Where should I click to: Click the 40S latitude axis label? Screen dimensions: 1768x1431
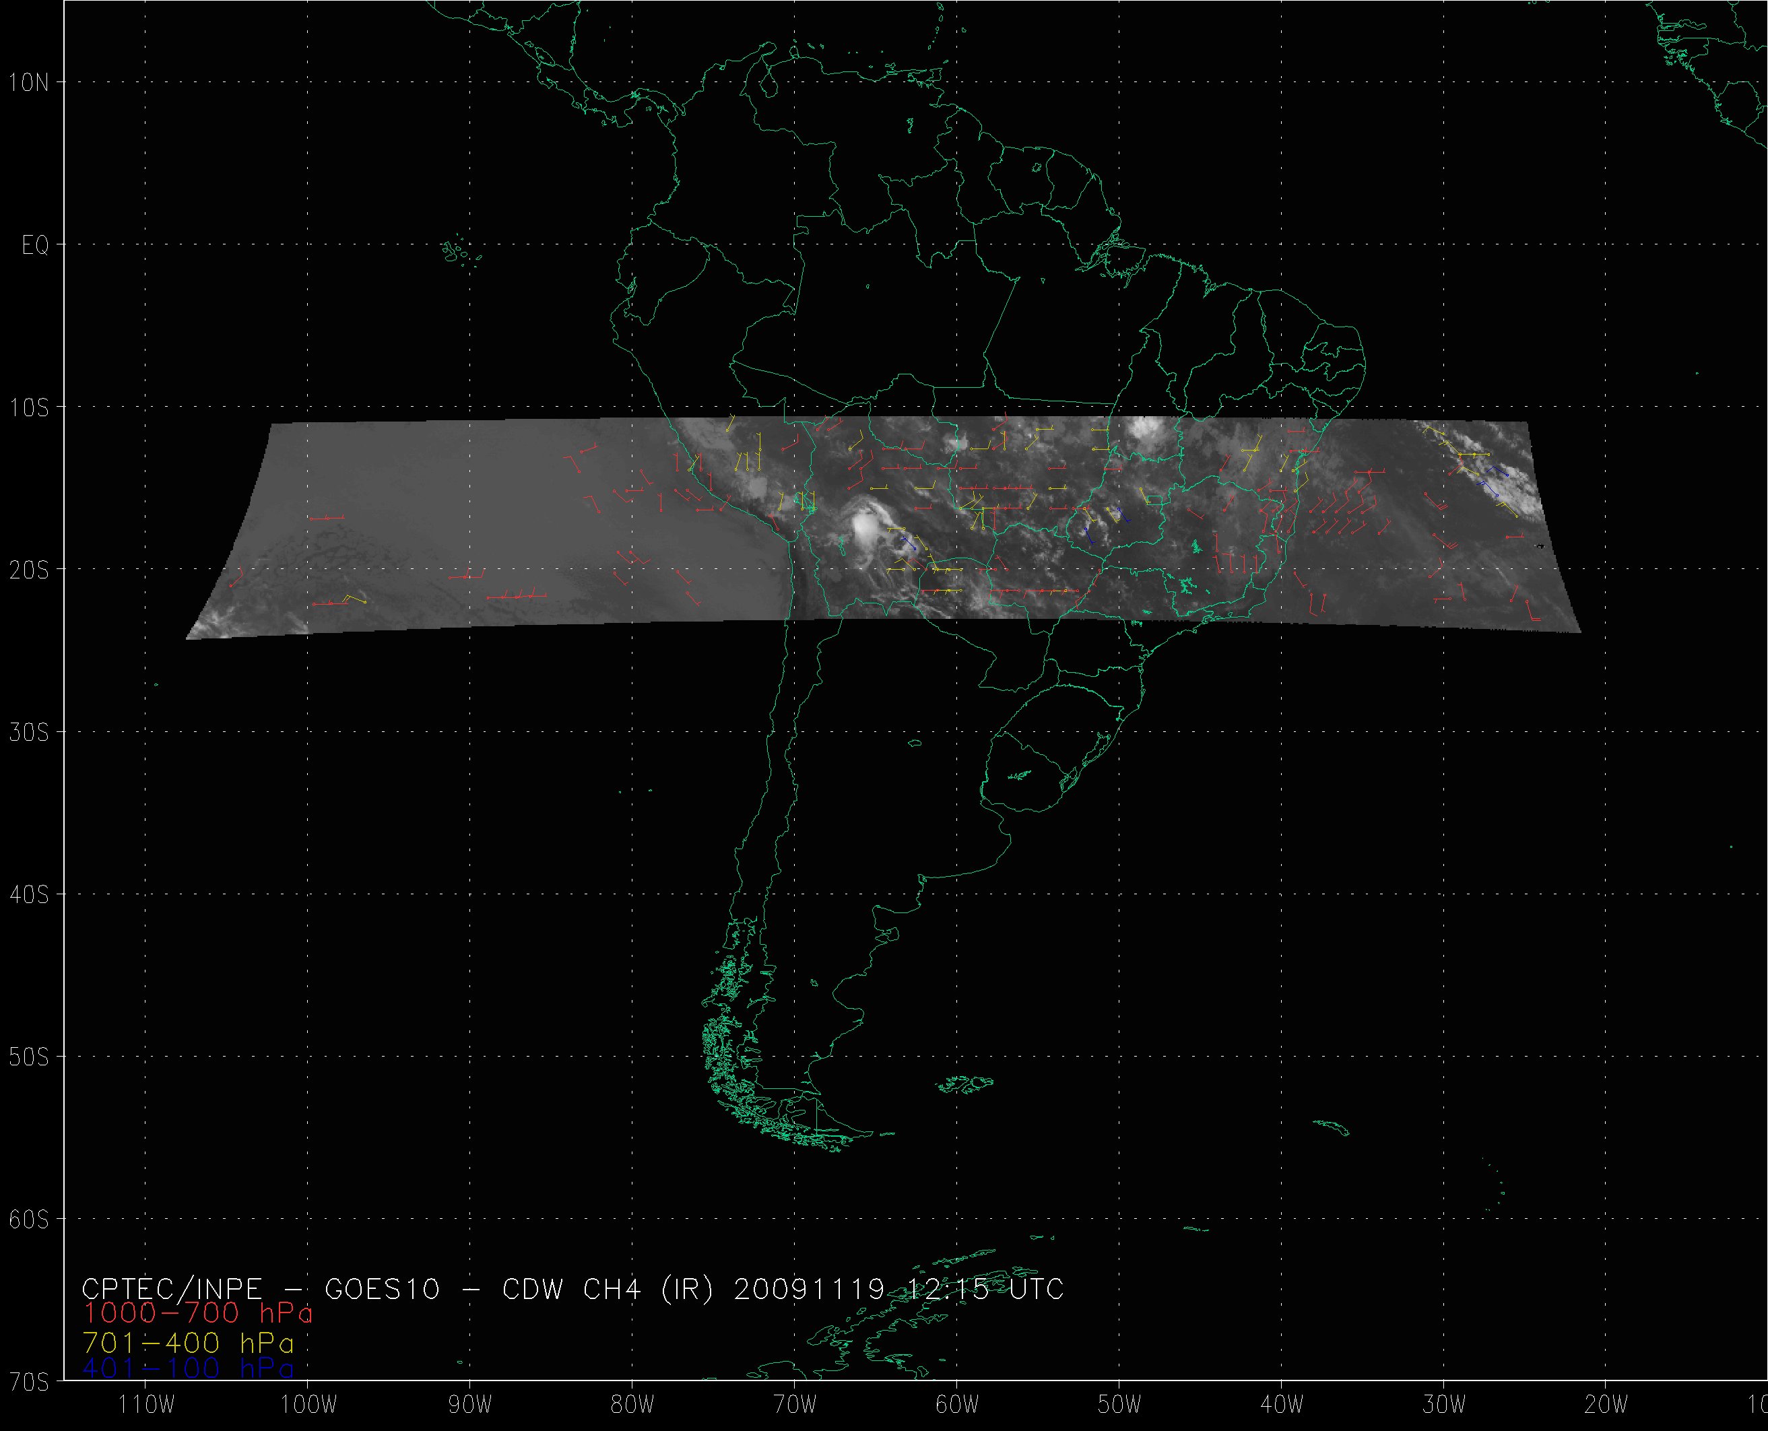(x=29, y=895)
